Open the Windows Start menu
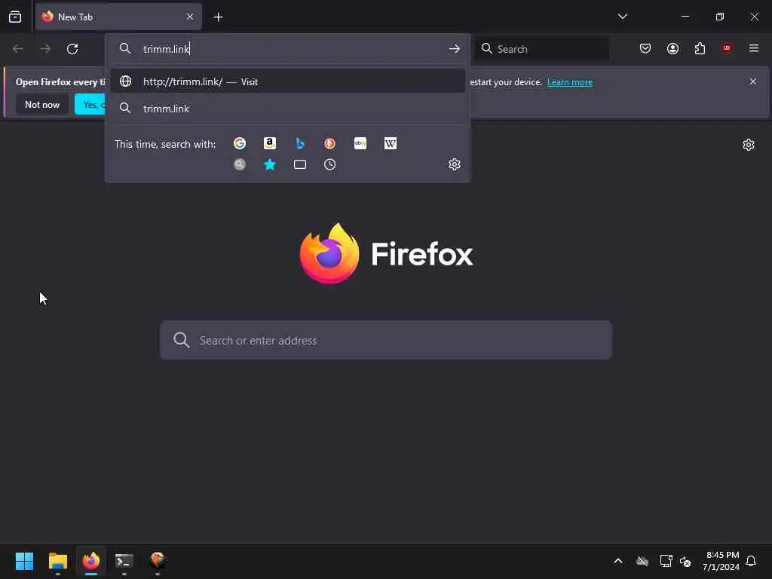This screenshot has width=772, height=579. coord(24,561)
